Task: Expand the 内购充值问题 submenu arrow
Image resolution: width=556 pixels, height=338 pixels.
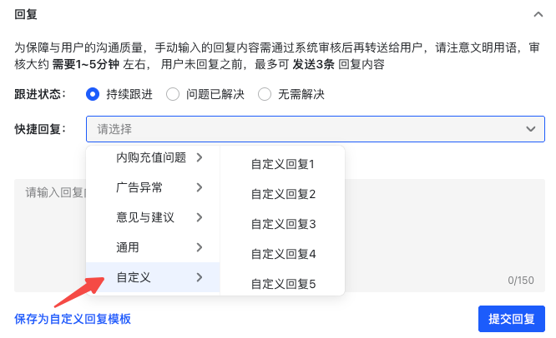Action: click(x=200, y=157)
